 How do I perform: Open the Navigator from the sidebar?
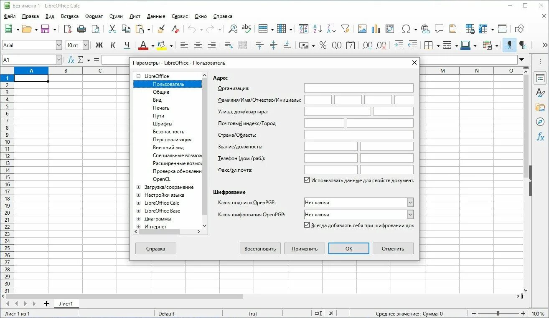coord(540,122)
